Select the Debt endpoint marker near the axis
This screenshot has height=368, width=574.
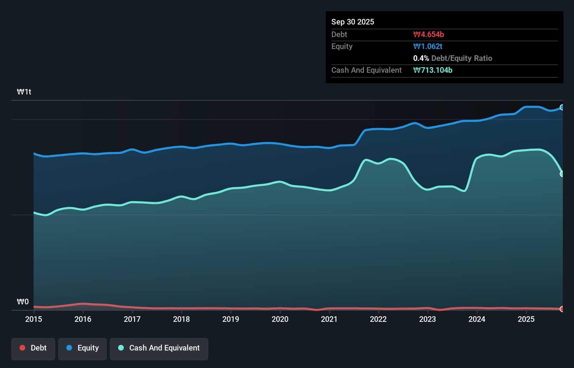(562, 309)
